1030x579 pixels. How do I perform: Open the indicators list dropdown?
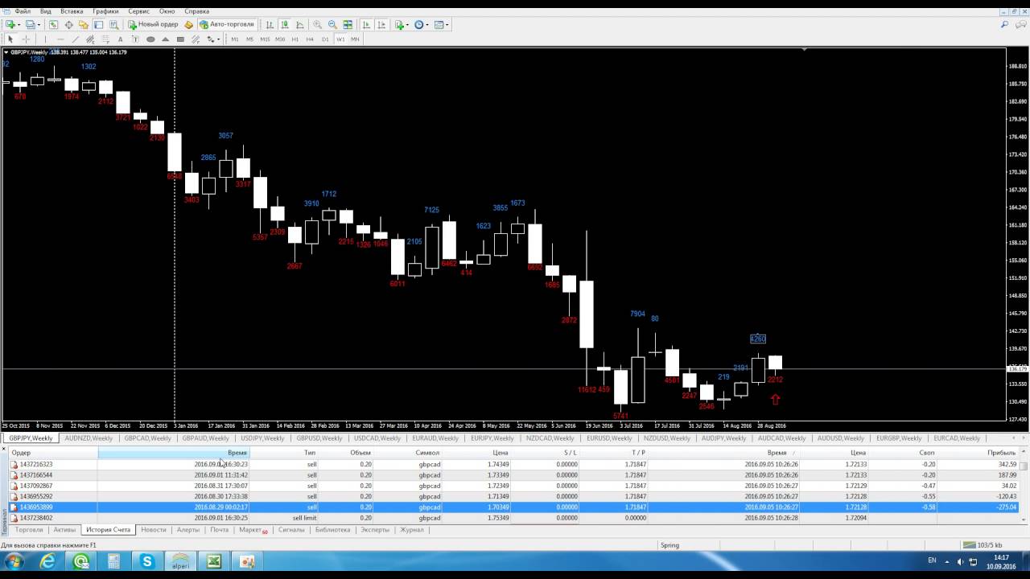(x=408, y=24)
